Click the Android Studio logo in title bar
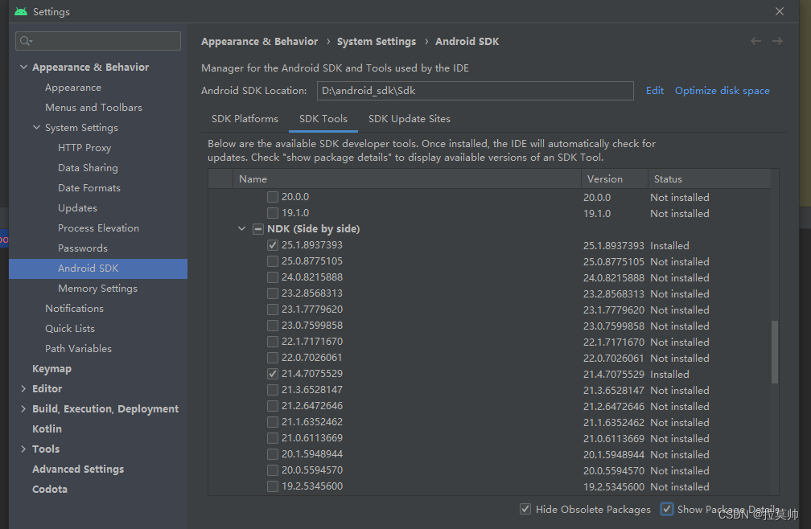Screen dimensions: 811x529 (x=21, y=11)
